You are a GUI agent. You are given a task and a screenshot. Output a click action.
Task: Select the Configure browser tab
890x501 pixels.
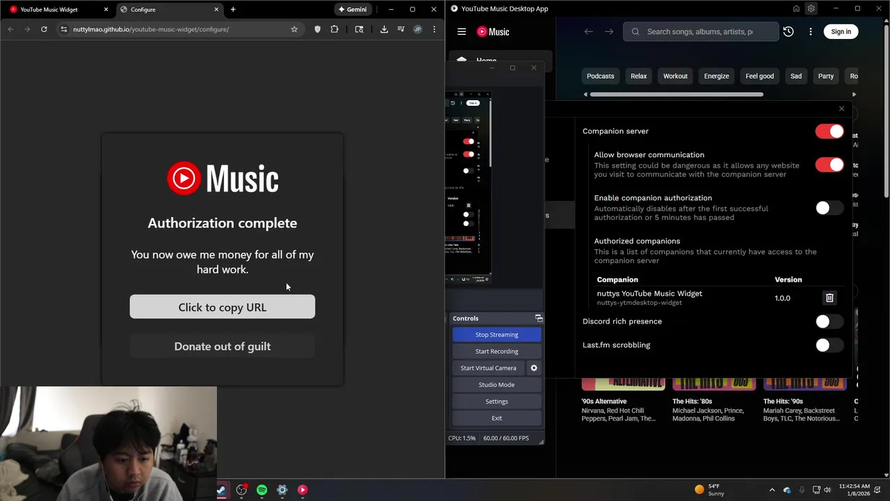tap(169, 10)
